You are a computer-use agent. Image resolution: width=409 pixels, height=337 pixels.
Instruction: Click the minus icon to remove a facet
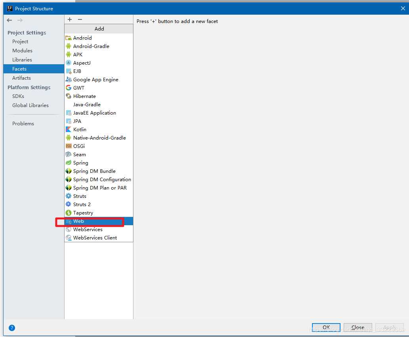[x=80, y=19]
